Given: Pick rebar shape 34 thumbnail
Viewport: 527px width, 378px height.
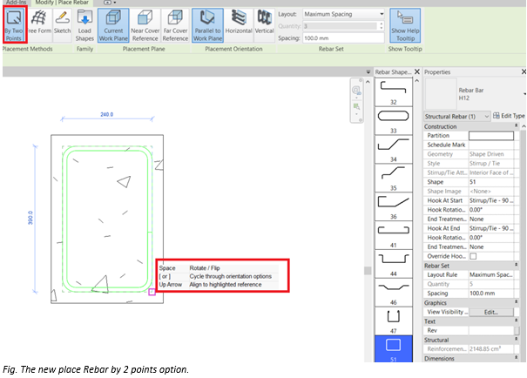Looking at the screenshot, I should 393,149.
